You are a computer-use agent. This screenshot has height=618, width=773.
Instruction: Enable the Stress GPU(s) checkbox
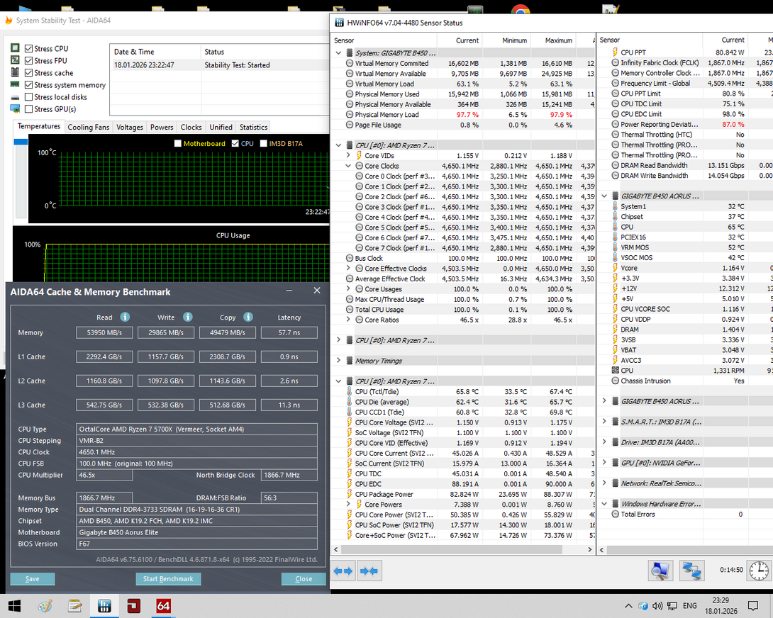(29, 109)
